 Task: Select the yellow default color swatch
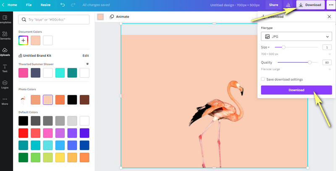click(x=60, y=157)
